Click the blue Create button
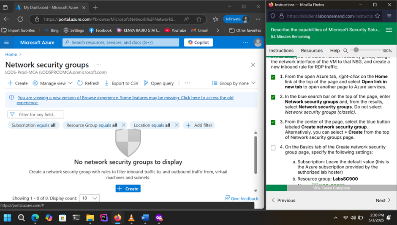Image resolution: width=397 pixels, height=225 pixels. (128, 189)
